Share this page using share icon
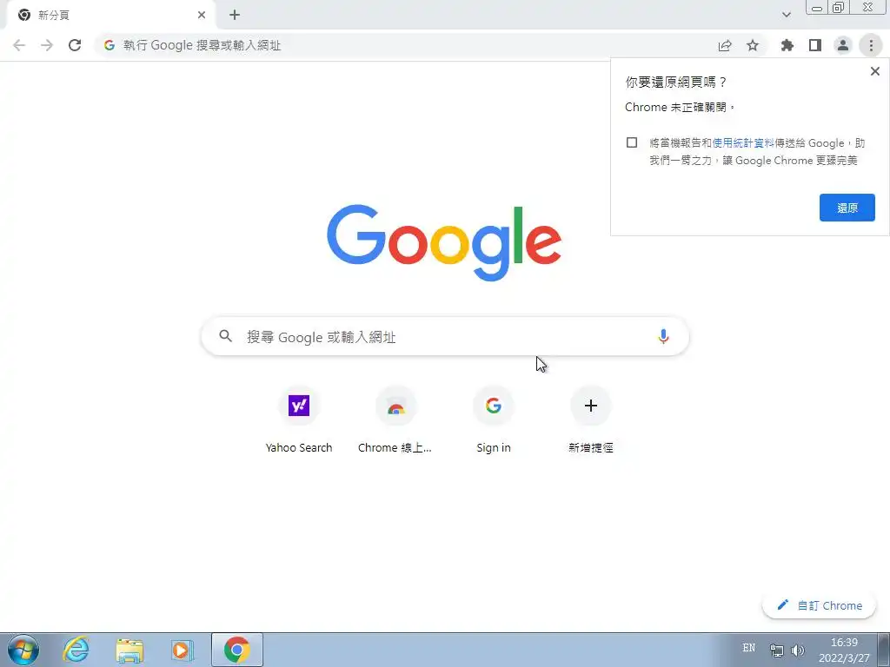This screenshot has width=890, height=667. pyautogui.click(x=725, y=45)
